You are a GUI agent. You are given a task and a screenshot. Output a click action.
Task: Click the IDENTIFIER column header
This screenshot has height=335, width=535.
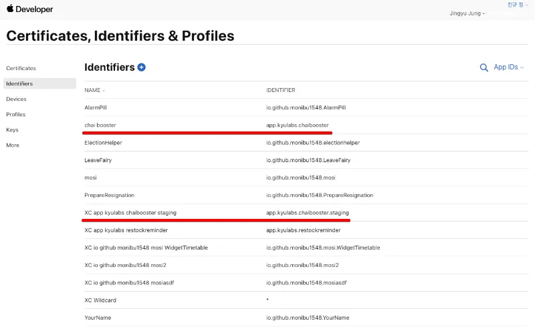point(280,90)
